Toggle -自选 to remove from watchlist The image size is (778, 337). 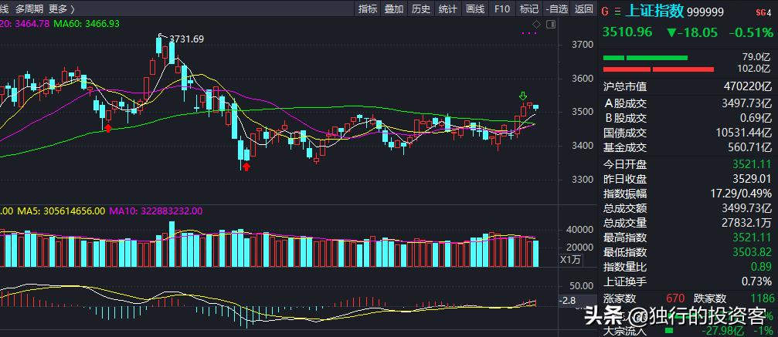[x=556, y=9]
